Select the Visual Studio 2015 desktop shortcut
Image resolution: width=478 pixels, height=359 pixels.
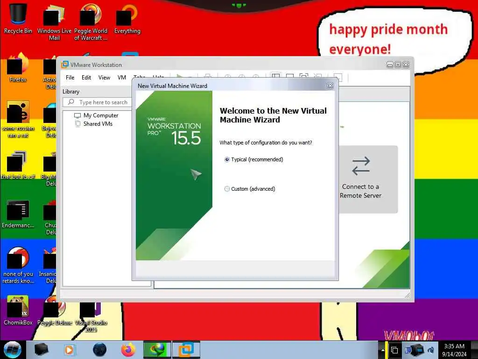[91, 316]
